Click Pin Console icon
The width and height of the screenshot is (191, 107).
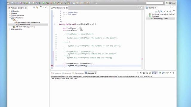click(160, 73)
